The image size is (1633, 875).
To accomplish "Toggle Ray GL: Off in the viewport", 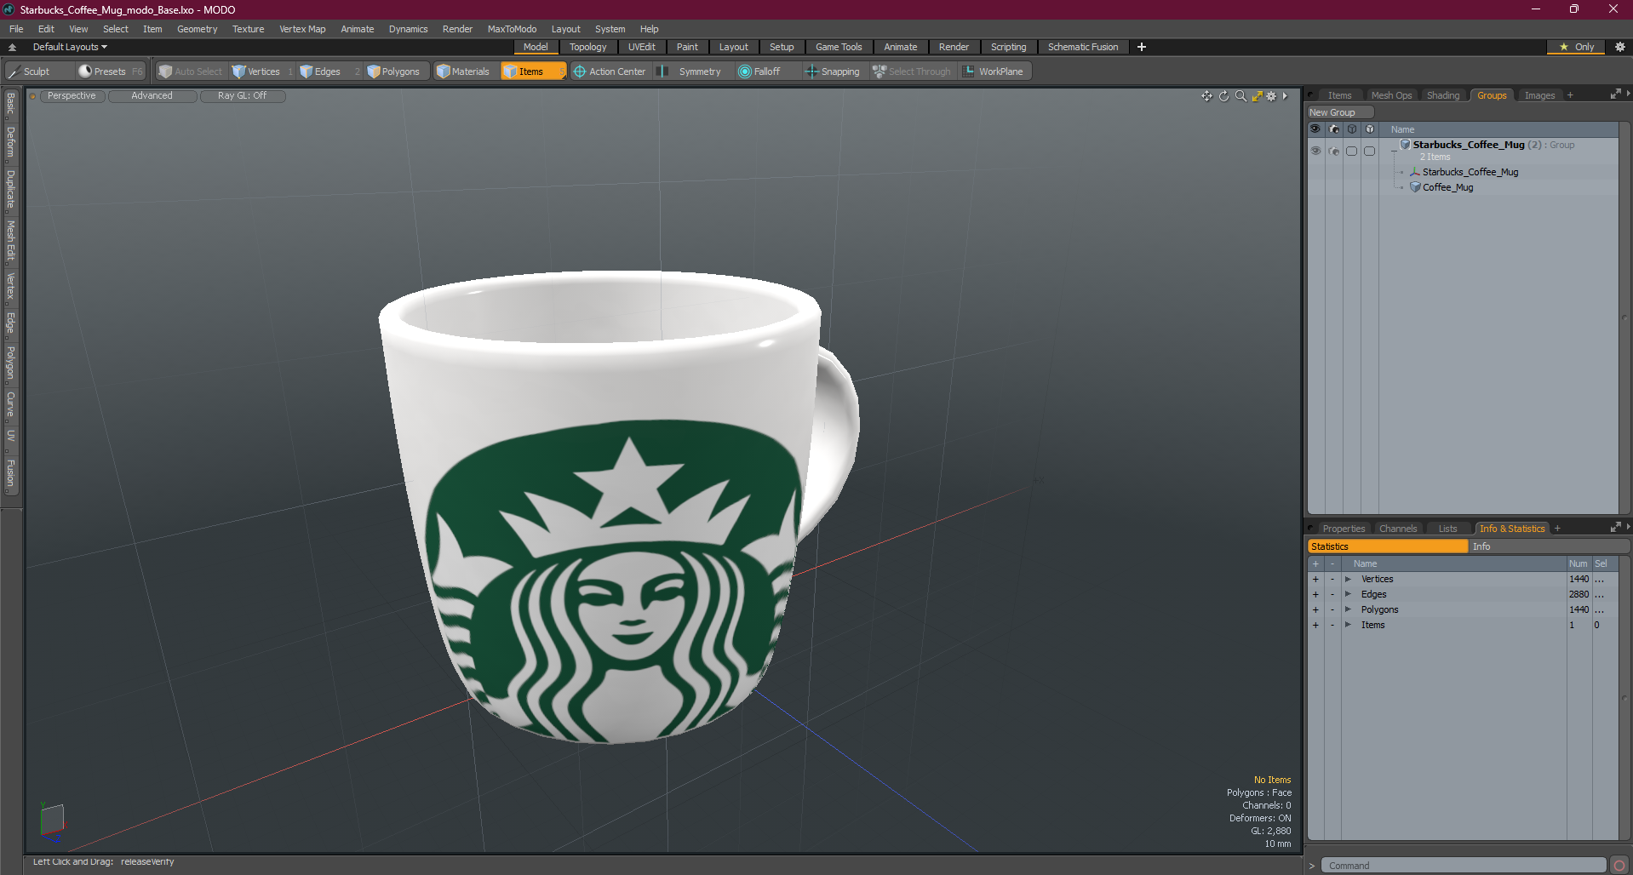I will (x=242, y=96).
